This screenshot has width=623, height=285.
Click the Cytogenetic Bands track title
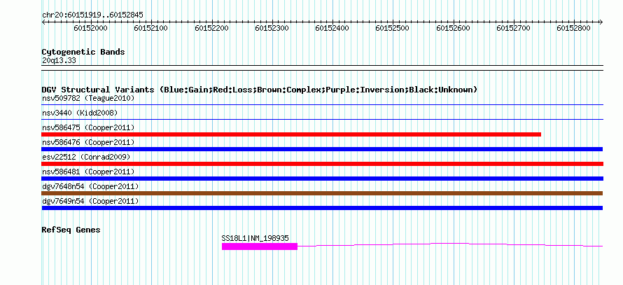coord(83,52)
